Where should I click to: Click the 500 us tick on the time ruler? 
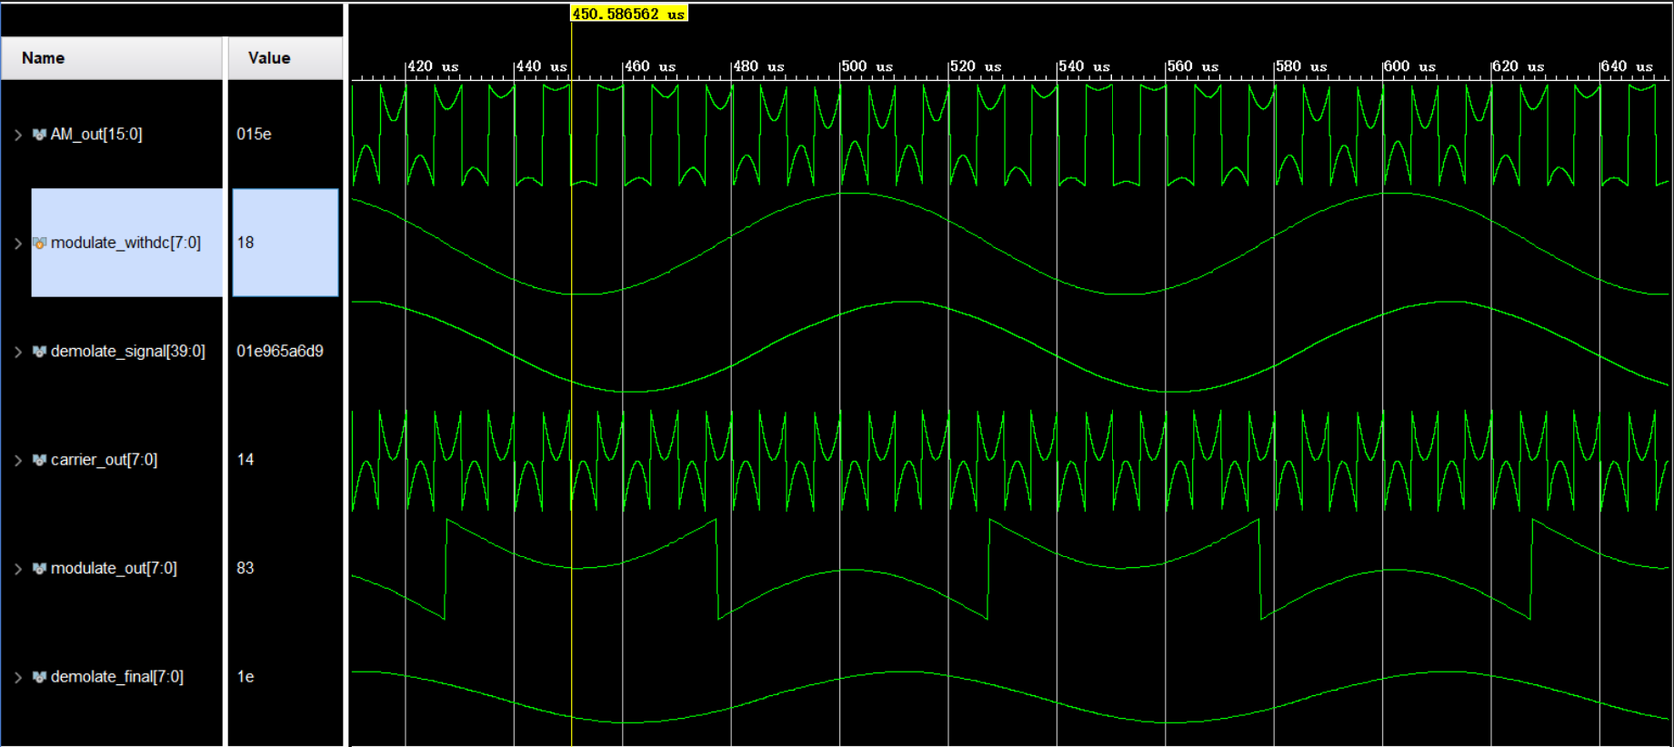[x=867, y=66]
